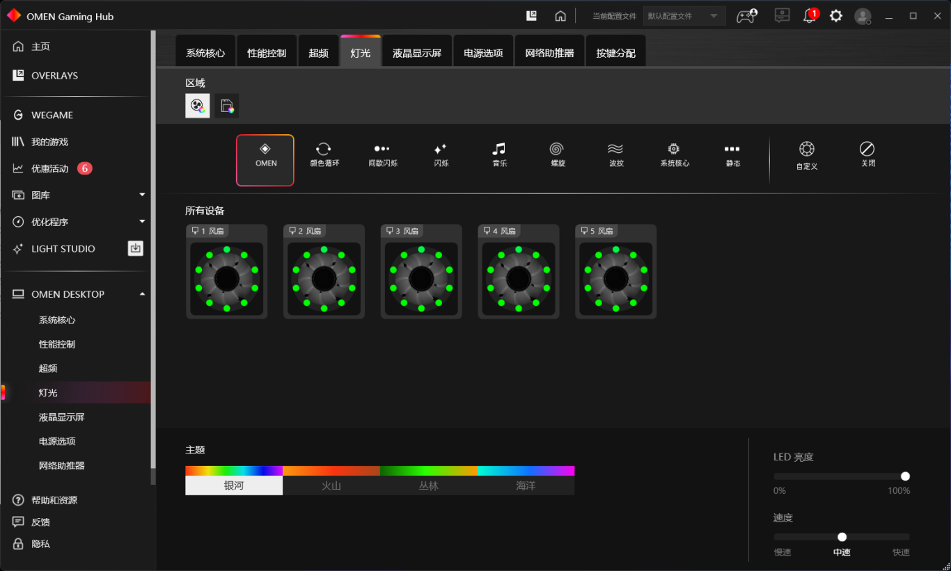Pick the 波纹 ripple lighting effect
This screenshot has height=571, width=951.
[615, 155]
